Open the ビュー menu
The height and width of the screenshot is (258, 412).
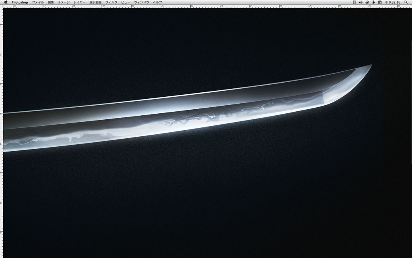[126, 2]
